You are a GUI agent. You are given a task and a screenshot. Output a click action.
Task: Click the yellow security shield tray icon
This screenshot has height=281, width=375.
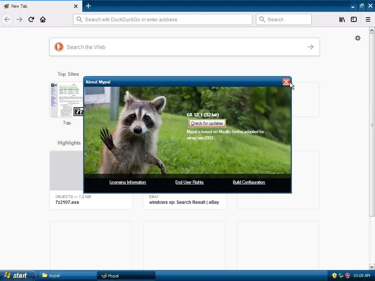pyautogui.click(x=334, y=276)
